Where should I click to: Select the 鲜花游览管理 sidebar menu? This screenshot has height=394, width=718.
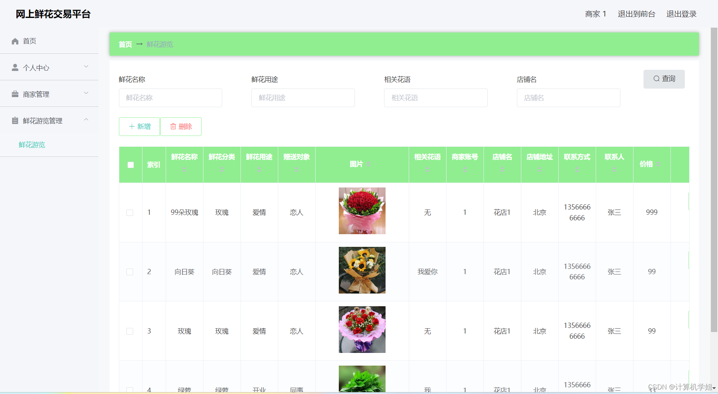click(49, 121)
